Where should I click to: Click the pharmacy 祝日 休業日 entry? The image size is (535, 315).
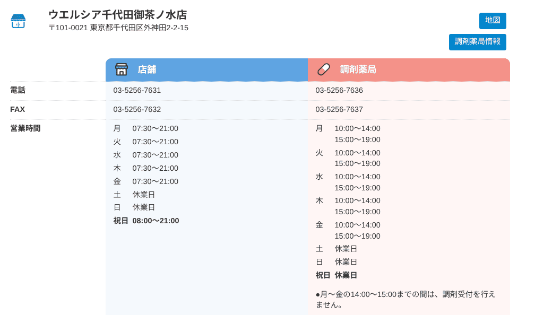pyautogui.click(x=336, y=275)
